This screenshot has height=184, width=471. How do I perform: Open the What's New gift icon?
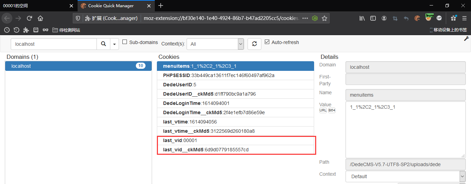coord(453,18)
